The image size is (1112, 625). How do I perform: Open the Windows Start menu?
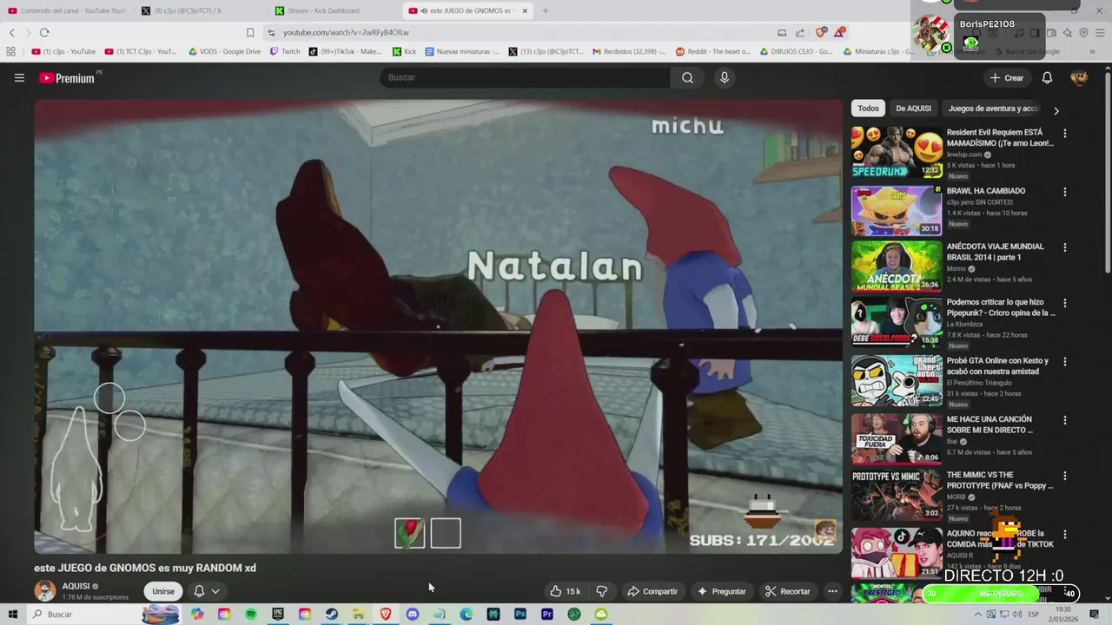click(x=12, y=614)
